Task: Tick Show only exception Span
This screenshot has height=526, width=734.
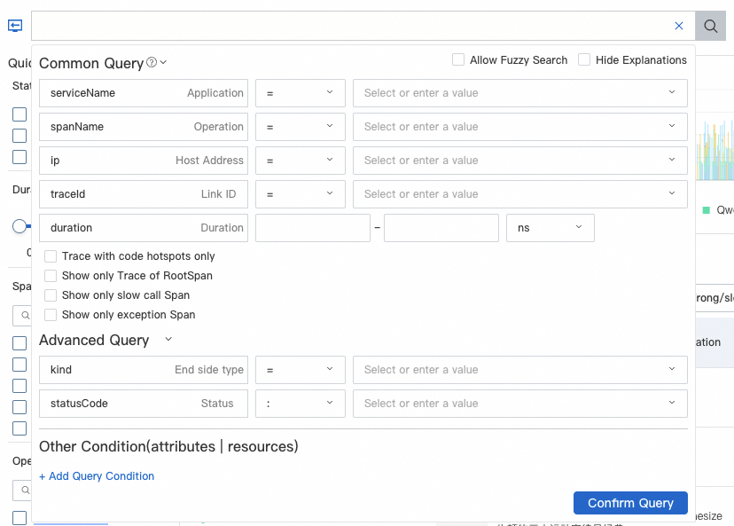Action: click(x=51, y=315)
